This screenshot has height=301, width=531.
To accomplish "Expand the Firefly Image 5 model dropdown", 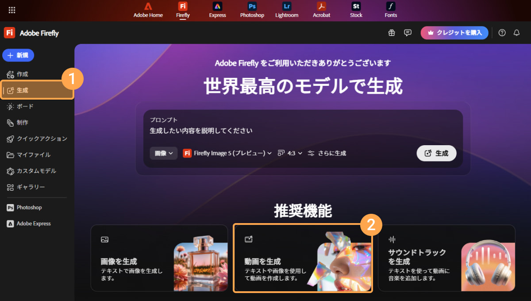I will pos(227,153).
